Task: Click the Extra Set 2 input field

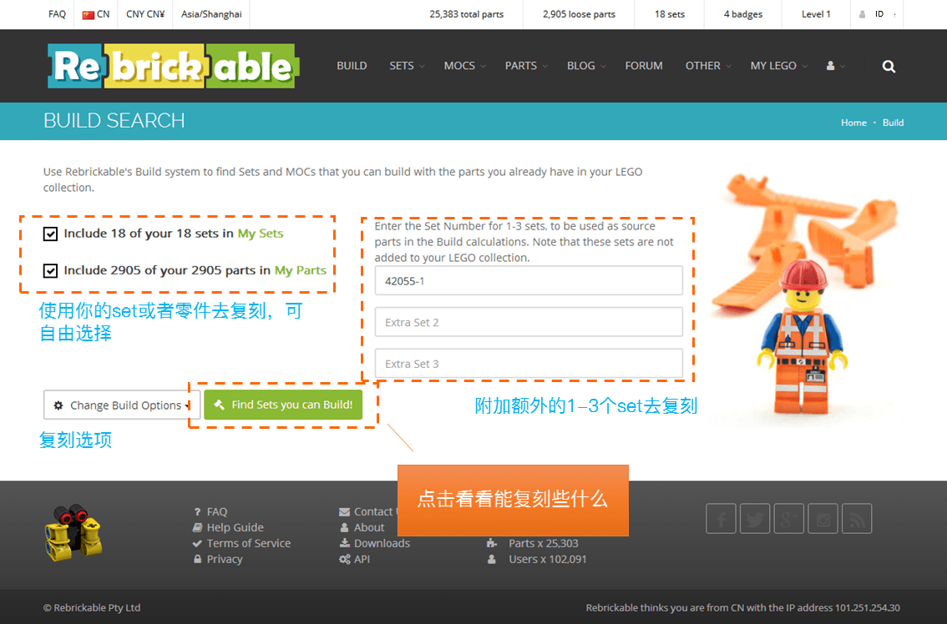Action: pos(529,322)
